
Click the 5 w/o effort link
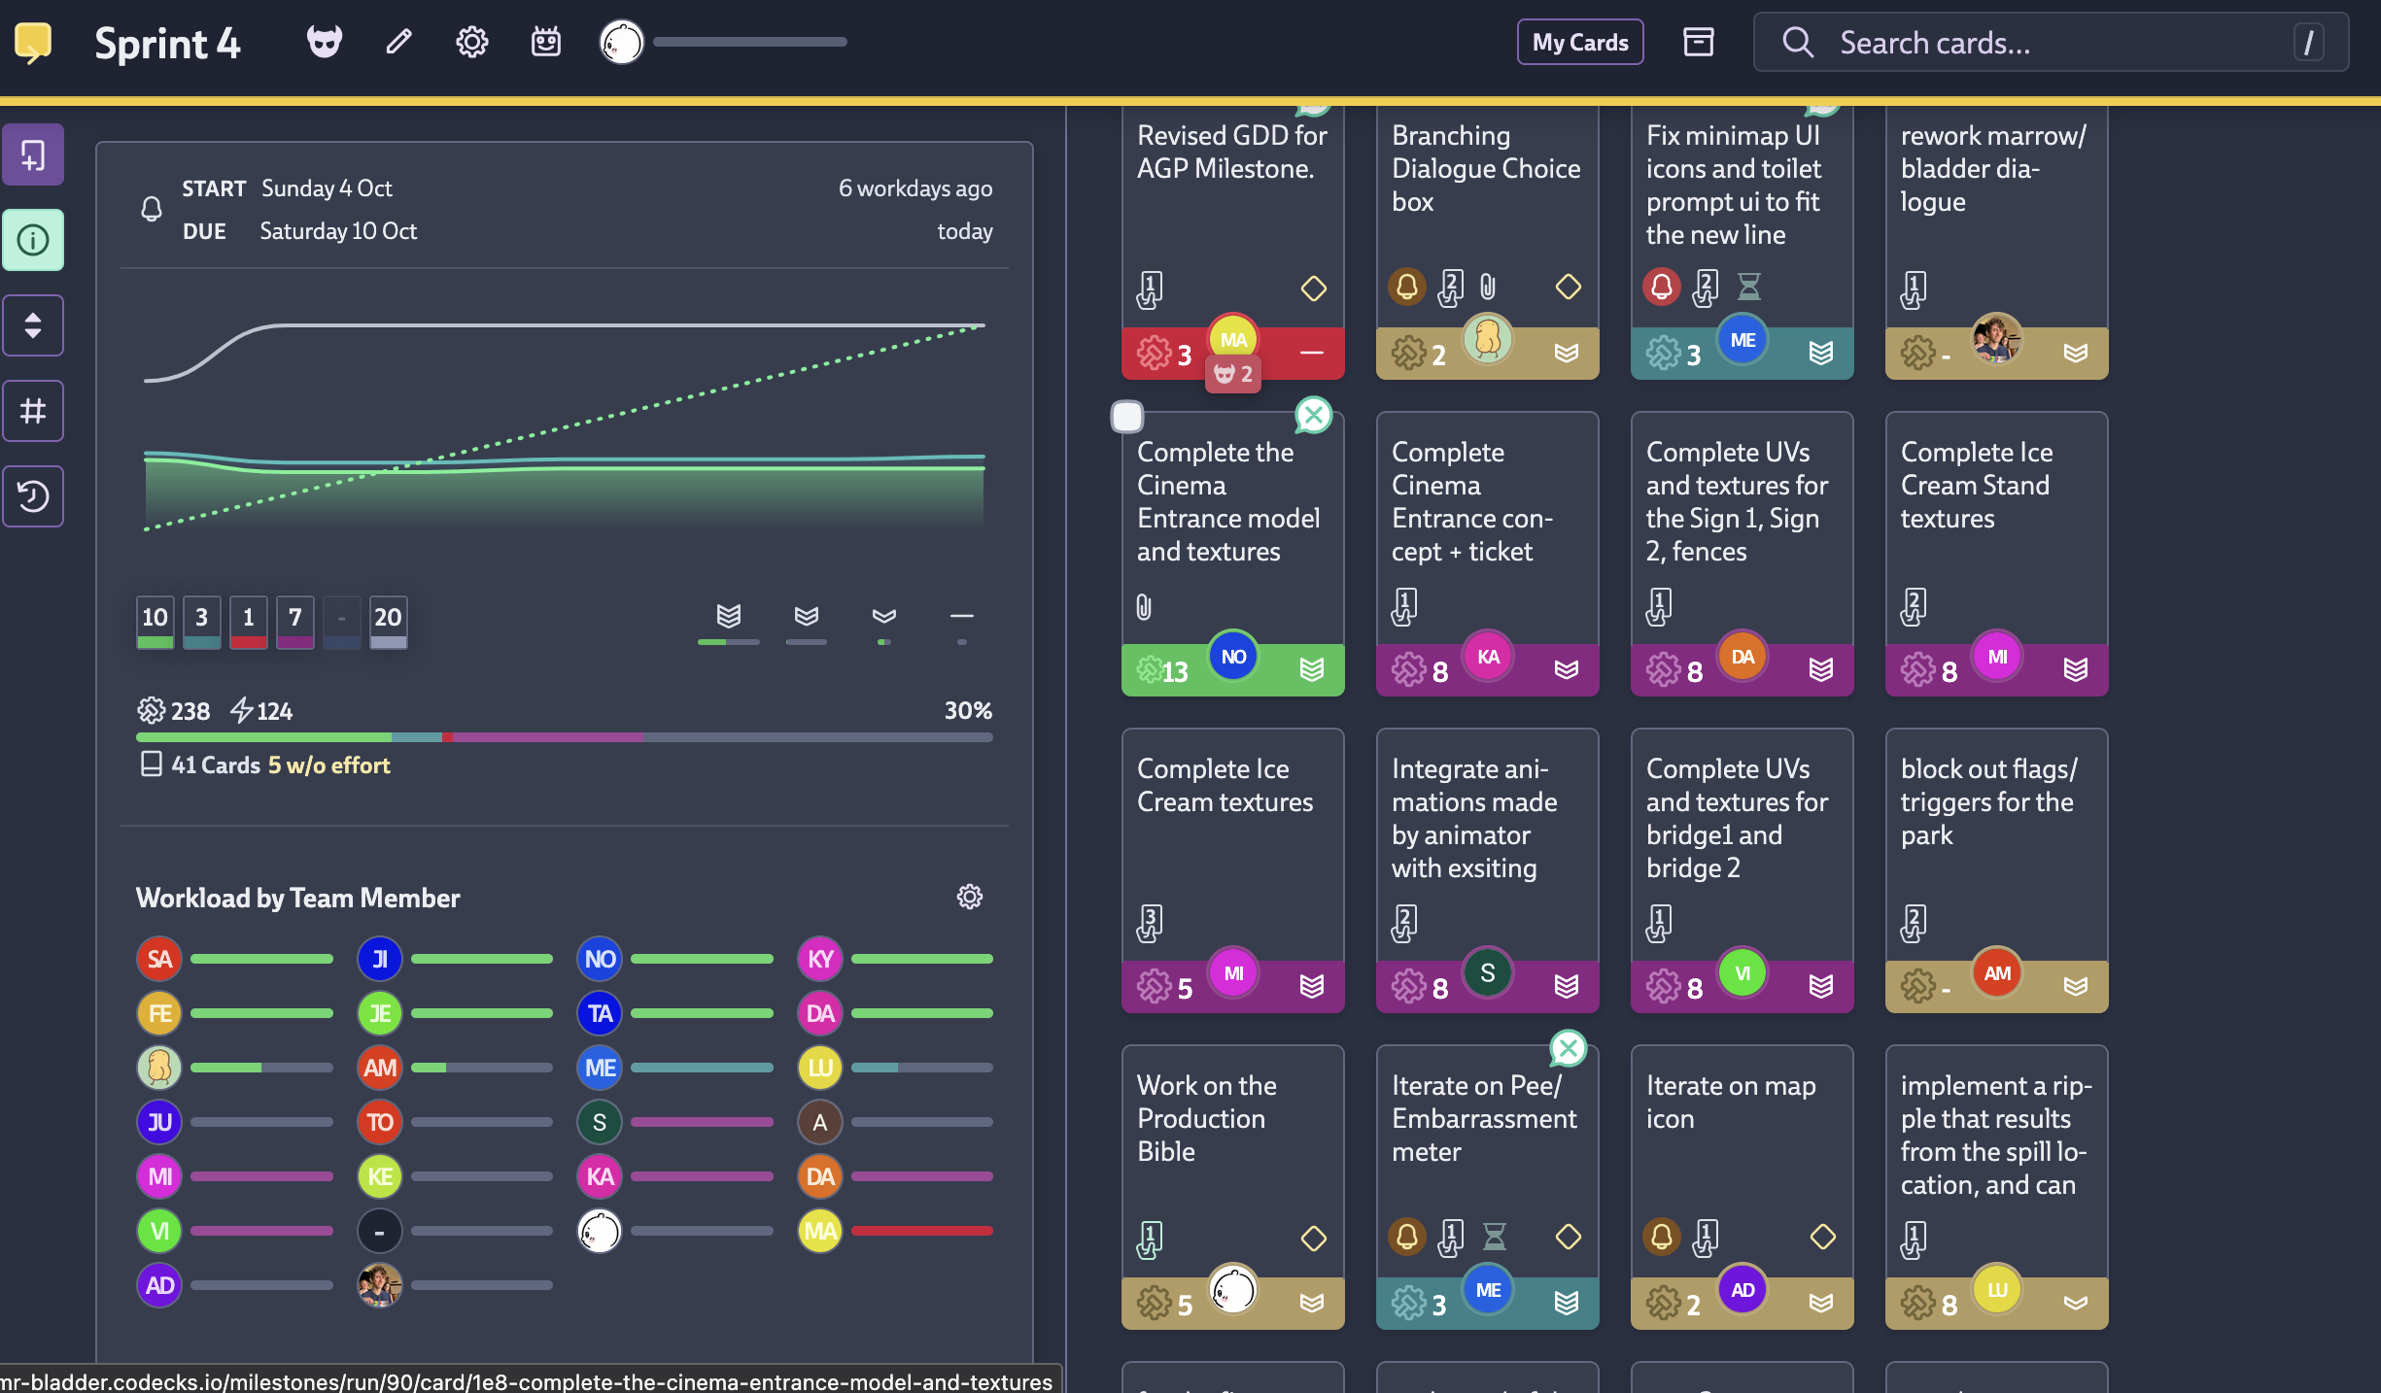click(x=328, y=765)
